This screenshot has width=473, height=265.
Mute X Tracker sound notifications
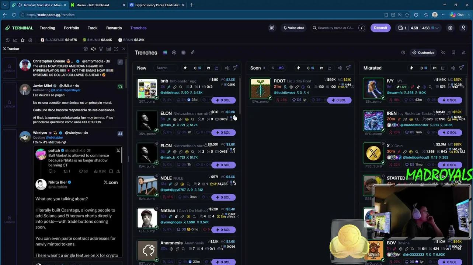pyautogui.click(x=93, y=49)
